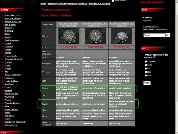178x134 pixels.
Task: Open DeWitt catalog link
Action: 8,53
